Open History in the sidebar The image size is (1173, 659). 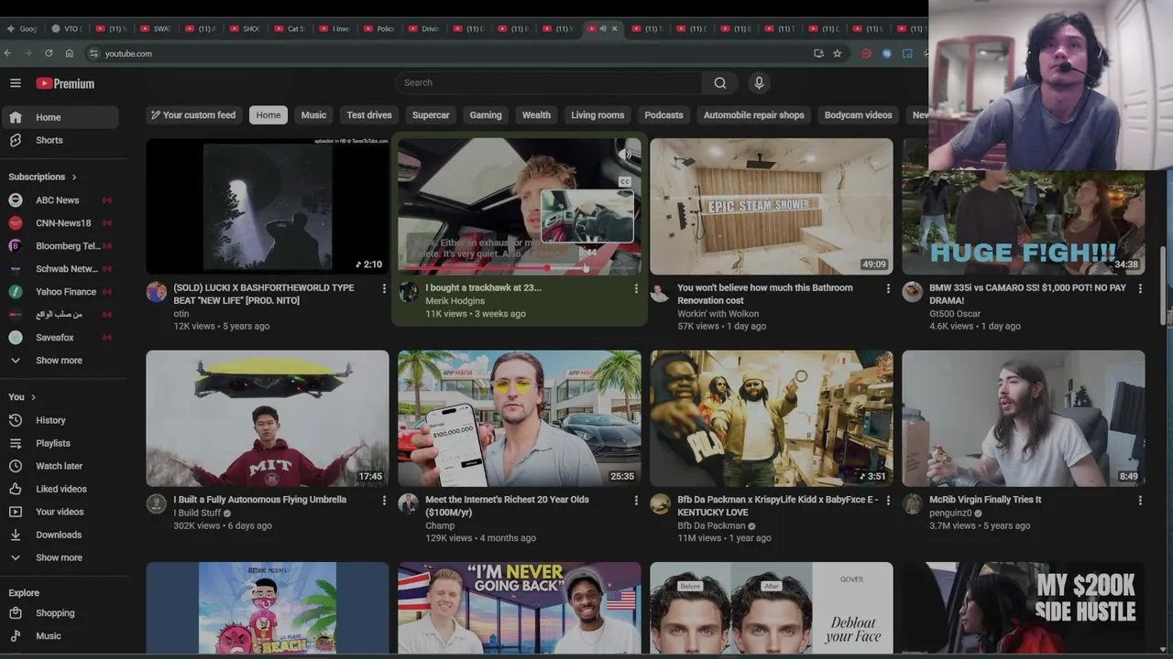(60, 420)
